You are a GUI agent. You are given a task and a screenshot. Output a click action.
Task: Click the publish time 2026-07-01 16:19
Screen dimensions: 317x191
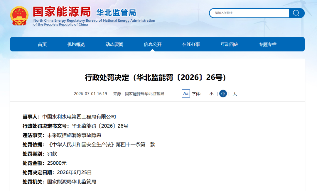tap(90, 94)
